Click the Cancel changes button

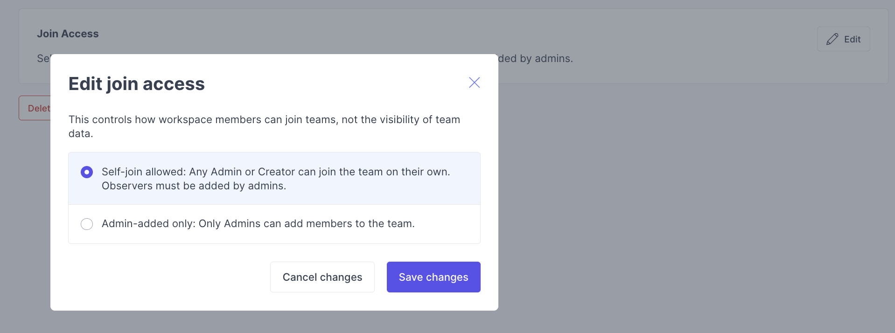pyautogui.click(x=322, y=277)
